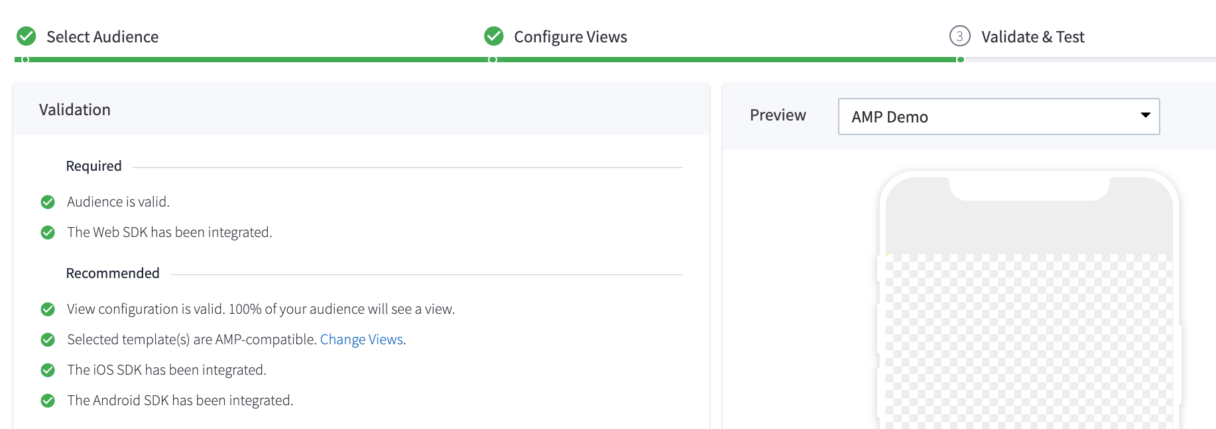The image size is (1216, 429).
Task: Click the check icon beside iOS SDK integrated
Action: [48, 370]
